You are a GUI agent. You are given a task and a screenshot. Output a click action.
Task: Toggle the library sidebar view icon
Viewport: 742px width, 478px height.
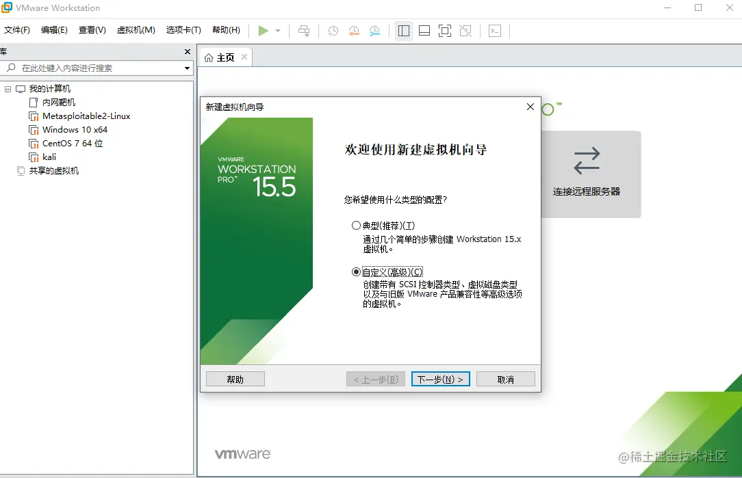pos(404,31)
